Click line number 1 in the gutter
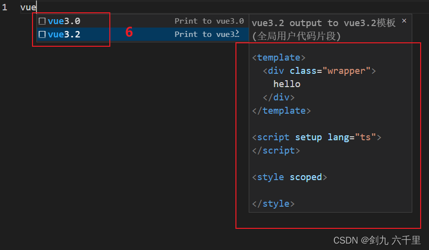The width and height of the screenshot is (429, 250). pyautogui.click(x=4, y=7)
